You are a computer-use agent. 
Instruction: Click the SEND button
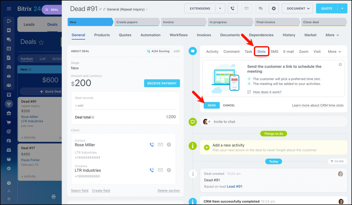click(212, 105)
